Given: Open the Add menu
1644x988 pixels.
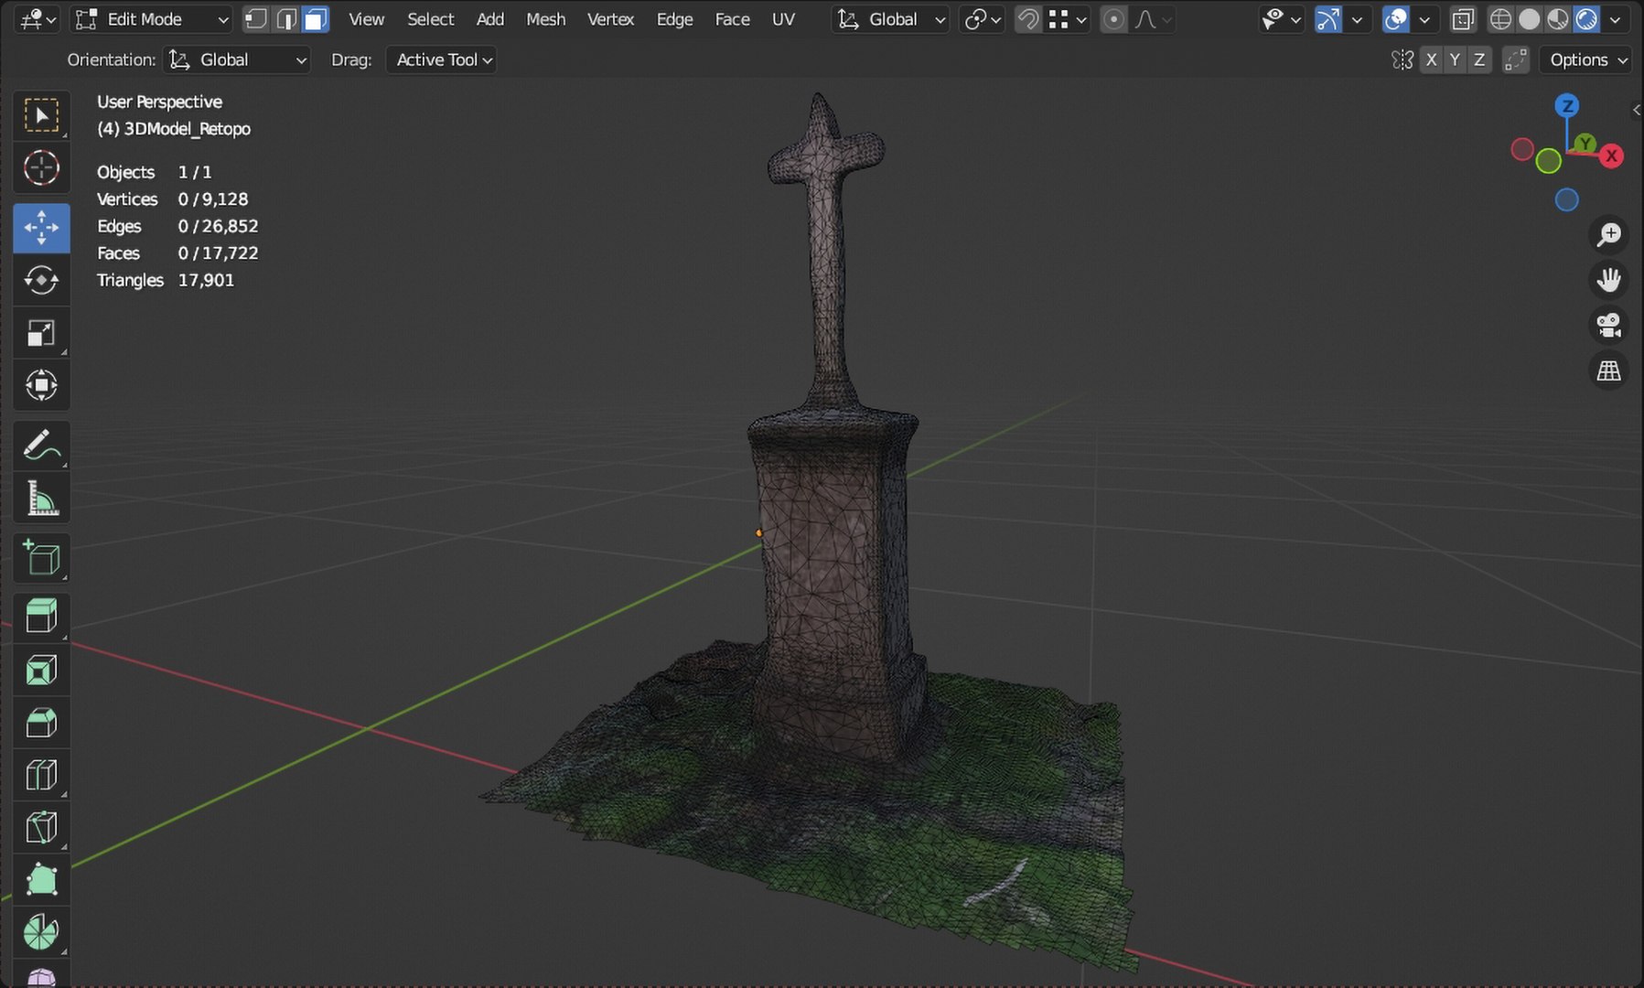Looking at the screenshot, I should (489, 19).
